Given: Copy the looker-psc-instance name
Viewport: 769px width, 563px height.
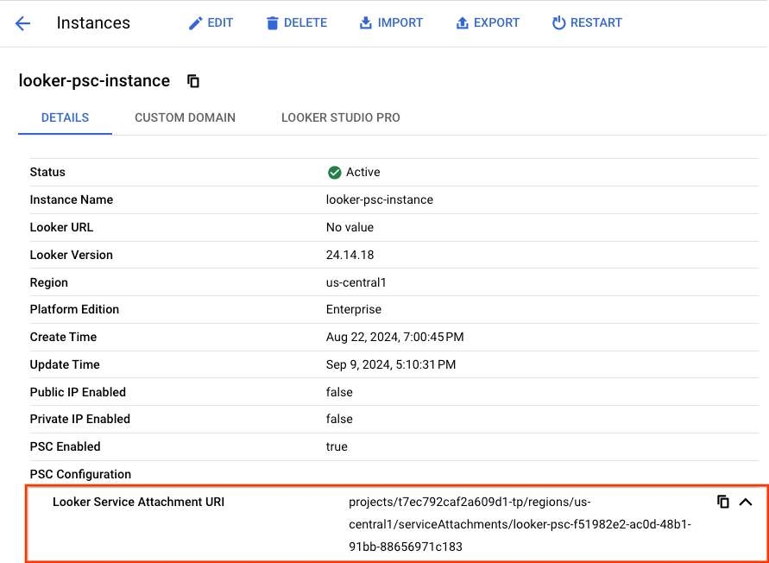Looking at the screenshot, I should (x=193, y=81).
